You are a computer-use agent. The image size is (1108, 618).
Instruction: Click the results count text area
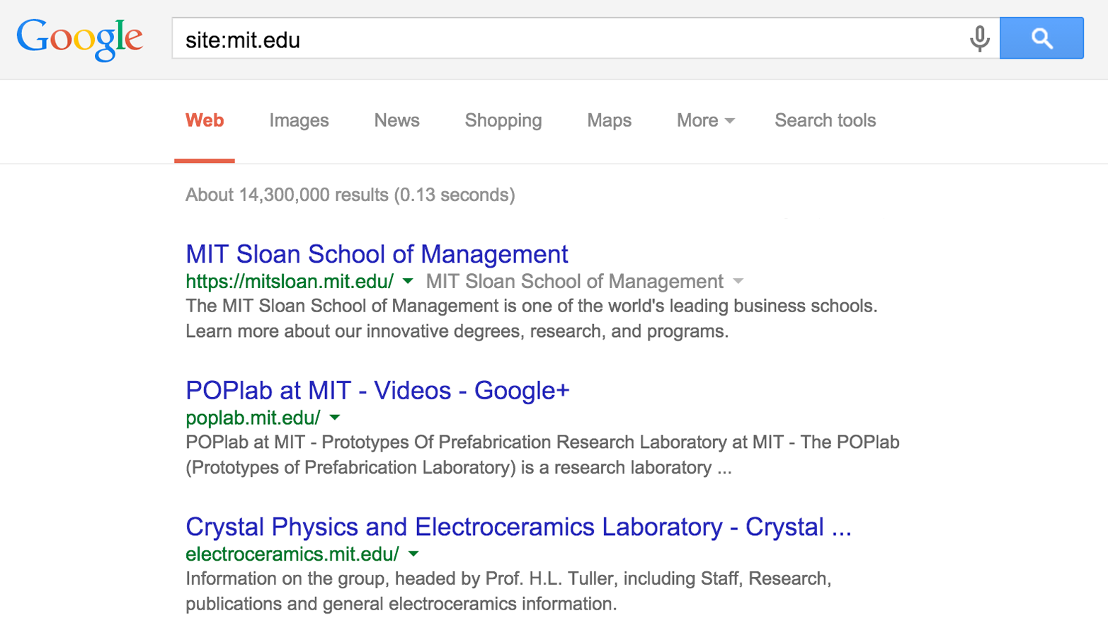(x=350, y=195)
